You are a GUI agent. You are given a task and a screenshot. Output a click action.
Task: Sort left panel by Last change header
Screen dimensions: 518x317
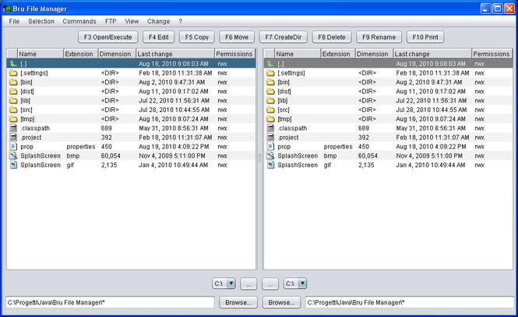[175, 54]
